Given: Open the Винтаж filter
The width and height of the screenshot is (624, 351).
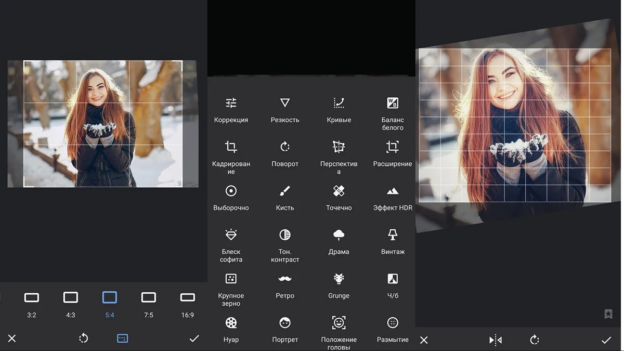Looking at the screenshot, I should [x=393, y=242].
